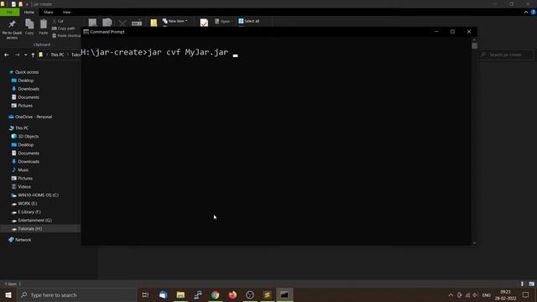Open the volume control in the tray
Image resolution: width=537 pixels, height=302 pixels.
tap(476, 295)
